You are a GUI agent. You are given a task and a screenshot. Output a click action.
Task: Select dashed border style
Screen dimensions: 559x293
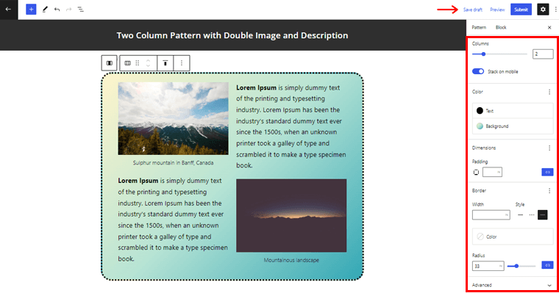(532, 214)
